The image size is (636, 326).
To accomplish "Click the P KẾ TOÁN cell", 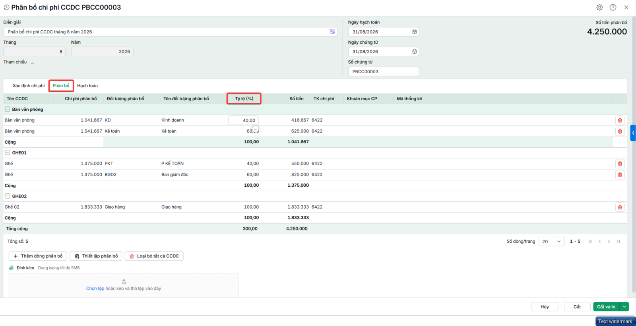I will [173, 164].
